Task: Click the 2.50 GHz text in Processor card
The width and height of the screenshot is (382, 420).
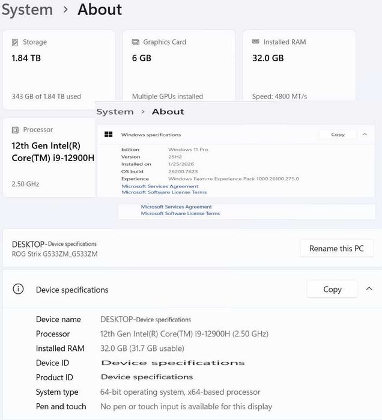Action: [x=25, y=184]
